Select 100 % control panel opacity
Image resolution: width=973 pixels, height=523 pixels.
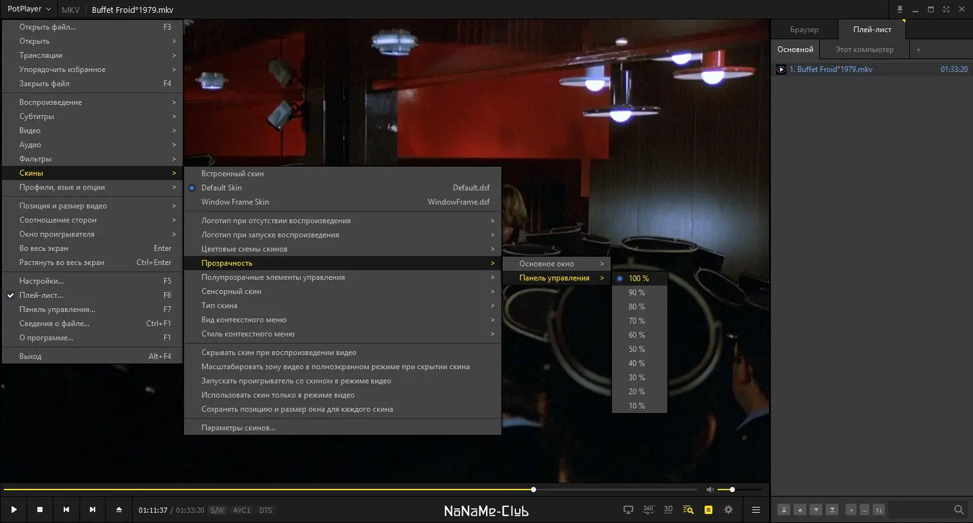(x=639, y=279)
